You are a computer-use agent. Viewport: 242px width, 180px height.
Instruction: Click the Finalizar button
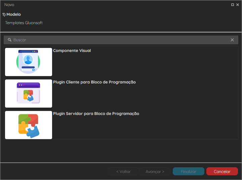click(189, 171)
